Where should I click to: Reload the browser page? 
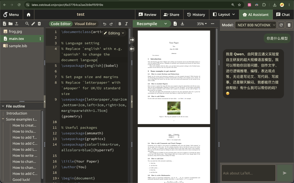[19, 5]
